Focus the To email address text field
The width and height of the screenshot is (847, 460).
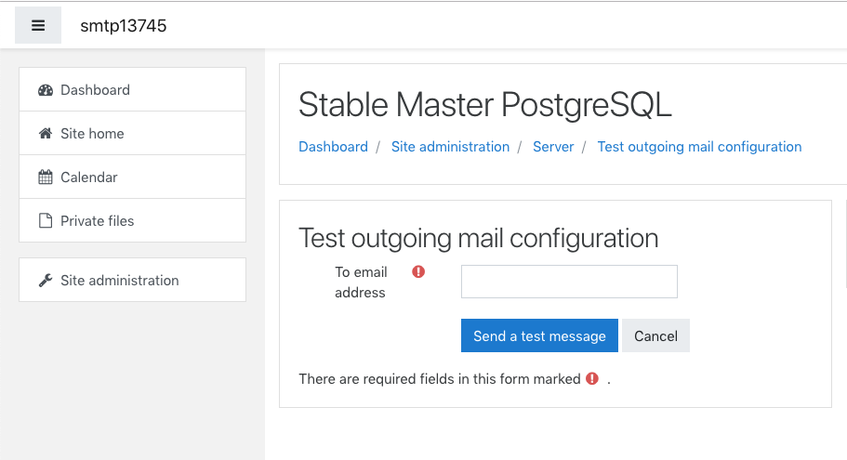[569, 282]
